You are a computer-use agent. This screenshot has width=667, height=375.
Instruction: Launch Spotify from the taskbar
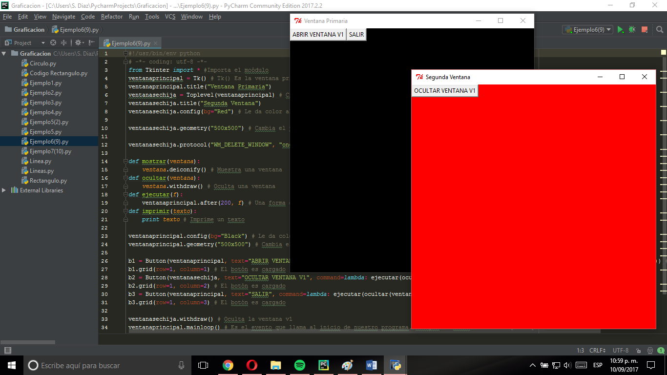click(299, 365)
